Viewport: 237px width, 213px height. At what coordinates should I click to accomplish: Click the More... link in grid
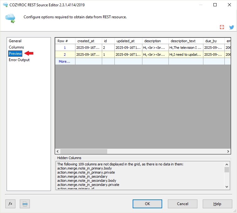pyautogui.click(x=64, y=61)
